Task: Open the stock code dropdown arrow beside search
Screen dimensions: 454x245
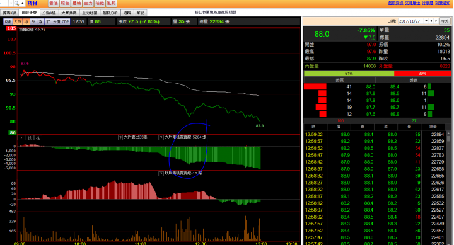Action: [x=11, y=3]
